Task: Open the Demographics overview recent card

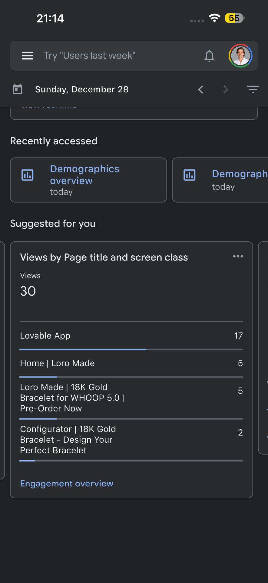Action: 88,180
